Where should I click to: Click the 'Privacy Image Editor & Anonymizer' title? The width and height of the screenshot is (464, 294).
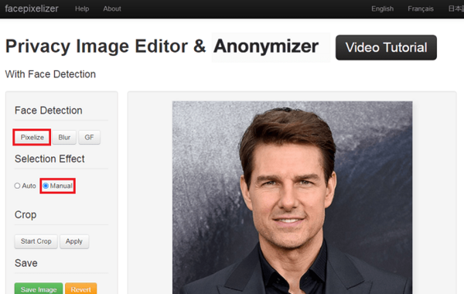coord(162,46)
